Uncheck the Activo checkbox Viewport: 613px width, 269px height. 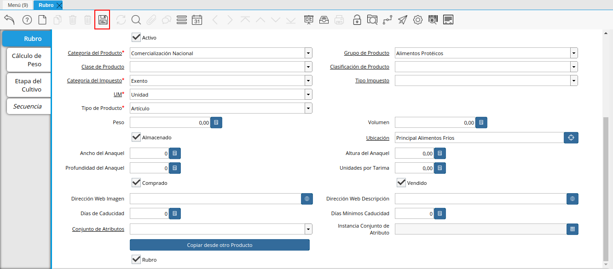pos(136,37)
